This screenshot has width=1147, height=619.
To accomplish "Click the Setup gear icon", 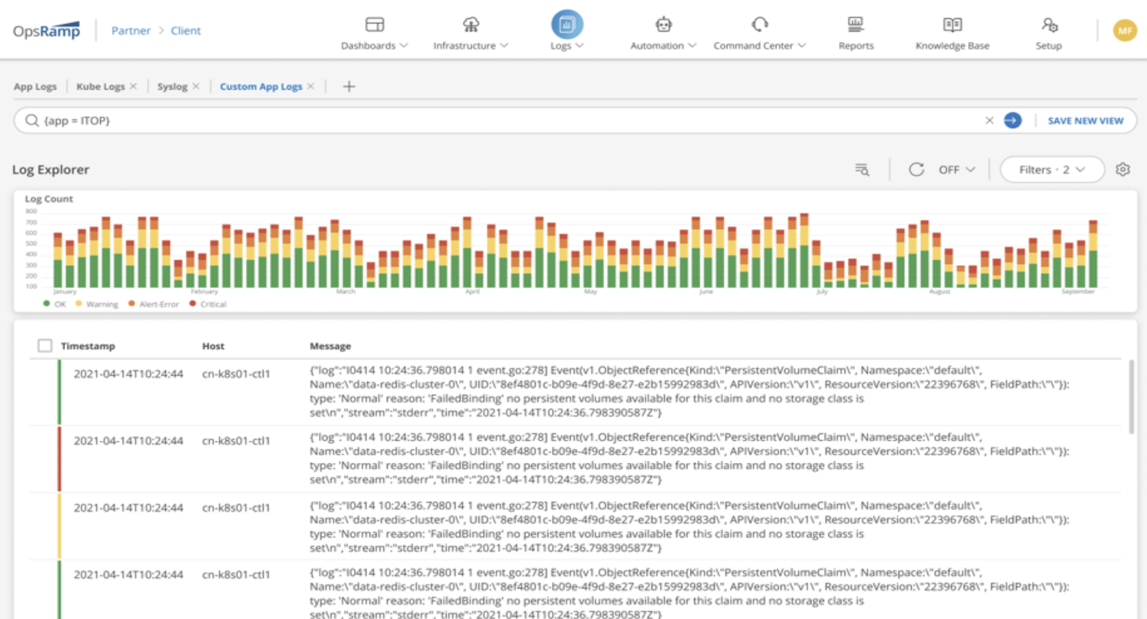I will [x=1049, y=25].
